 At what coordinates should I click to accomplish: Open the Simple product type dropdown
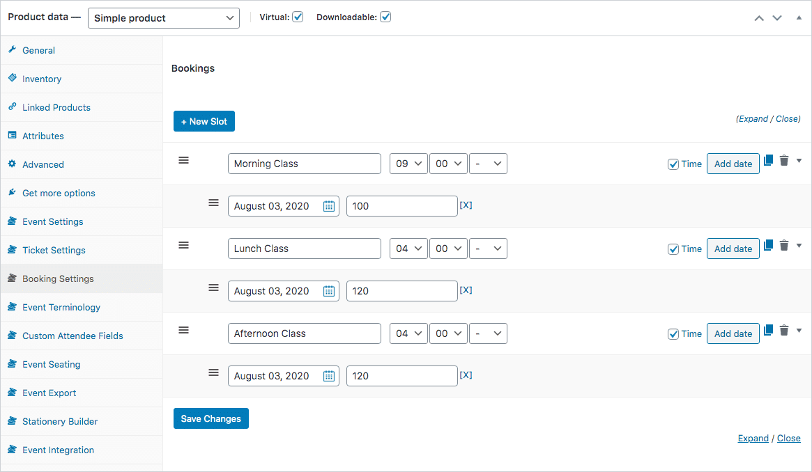pyautogui.click(x=163, y=17)
